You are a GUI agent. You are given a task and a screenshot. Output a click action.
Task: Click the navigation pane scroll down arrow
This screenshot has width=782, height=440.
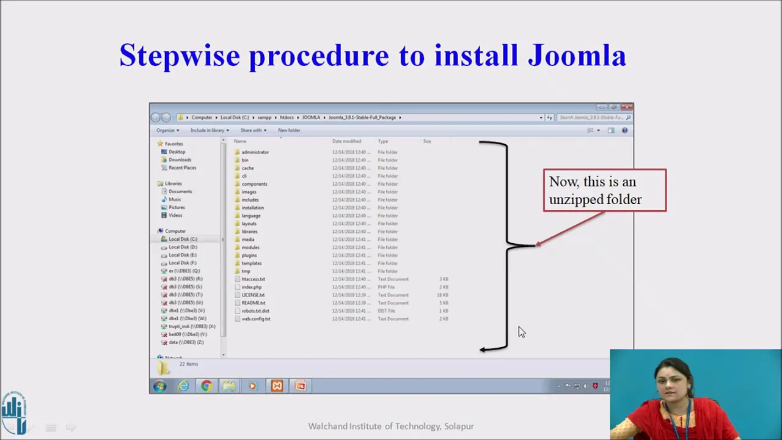click(223, 354)
